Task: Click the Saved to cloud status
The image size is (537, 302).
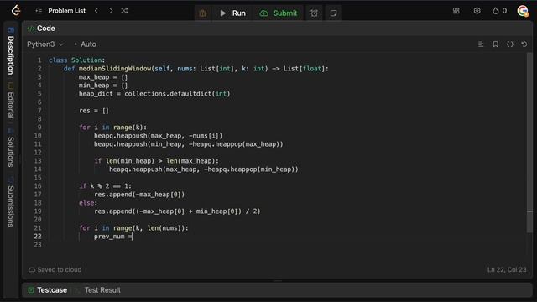Action: (x=55, y=269)
